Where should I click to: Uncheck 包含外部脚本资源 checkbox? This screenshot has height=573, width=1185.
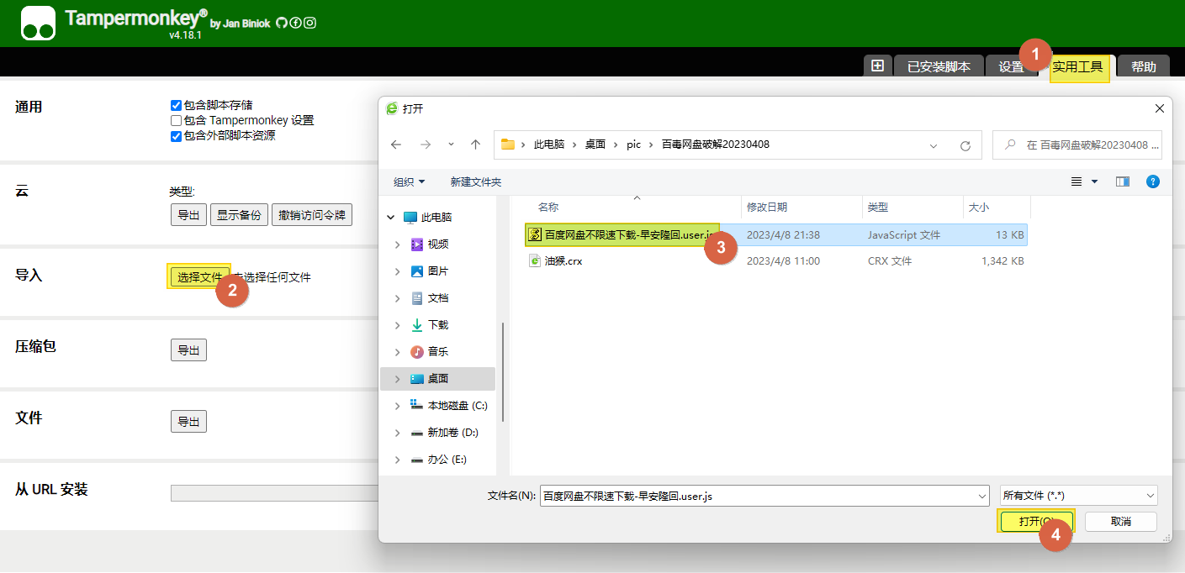pos(176,135)
